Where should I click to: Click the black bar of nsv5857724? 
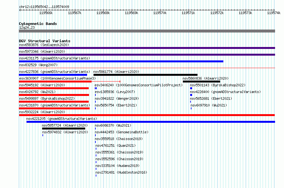click(64, 129)
